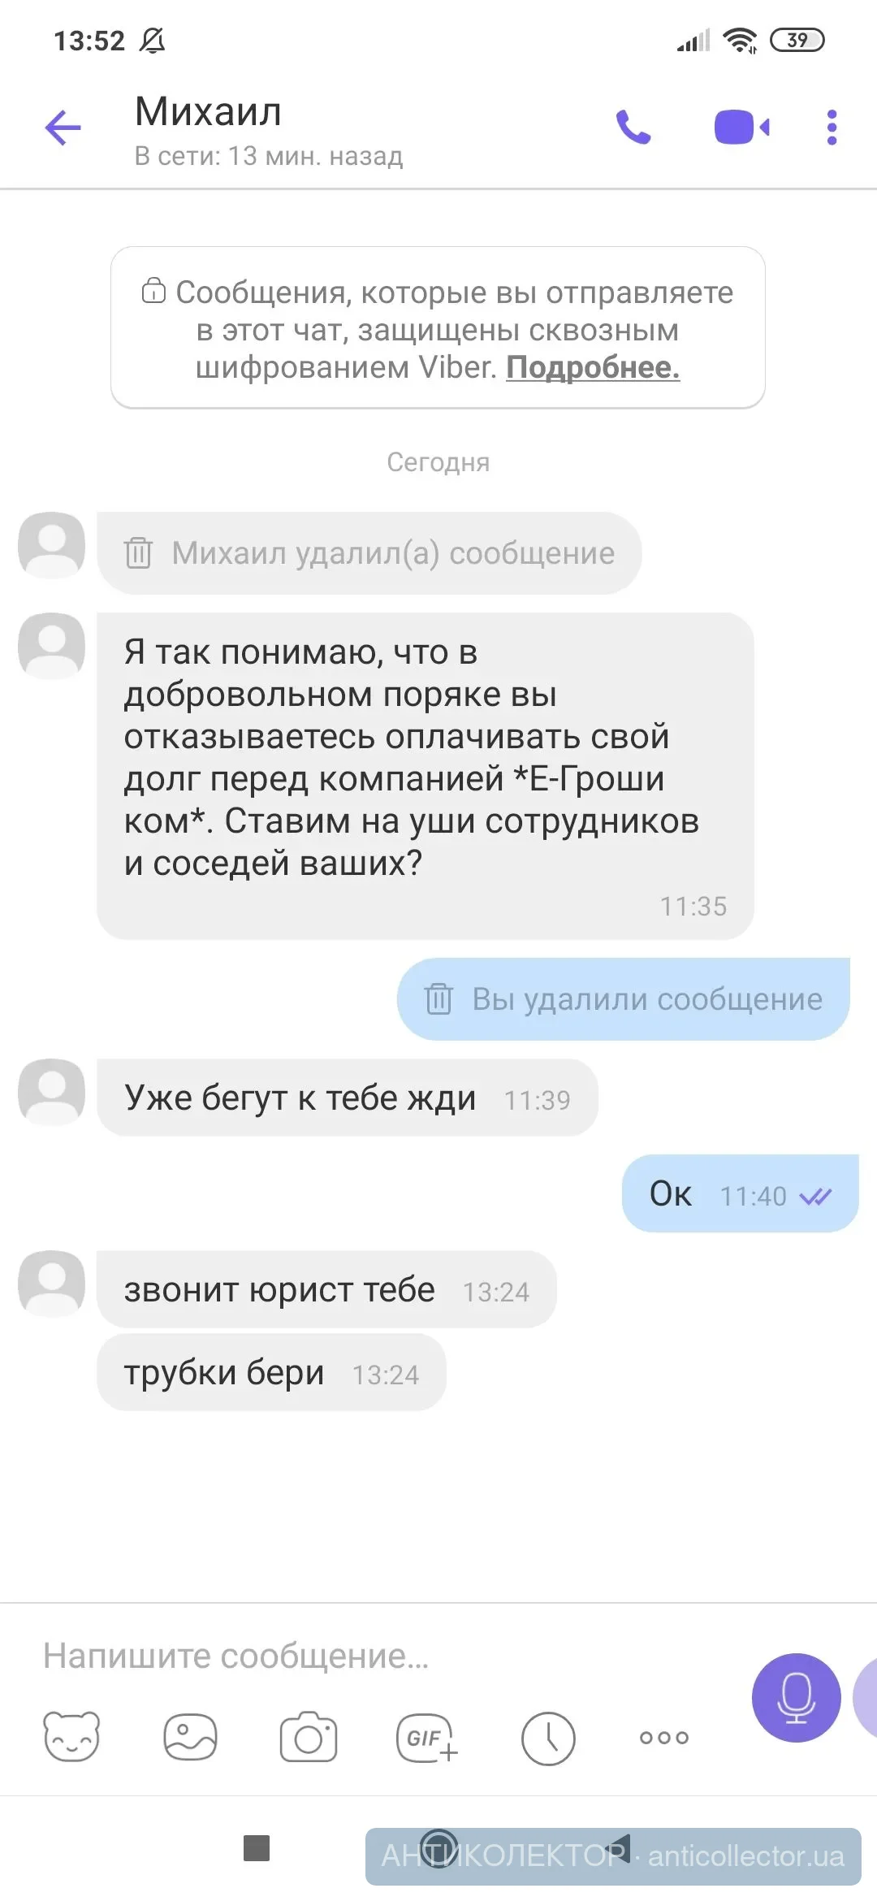The height and width of the screenshot is (1901, 877).
Task: Open the camera to take photo
Action: pyautogui.click(x=309, y=1737)
